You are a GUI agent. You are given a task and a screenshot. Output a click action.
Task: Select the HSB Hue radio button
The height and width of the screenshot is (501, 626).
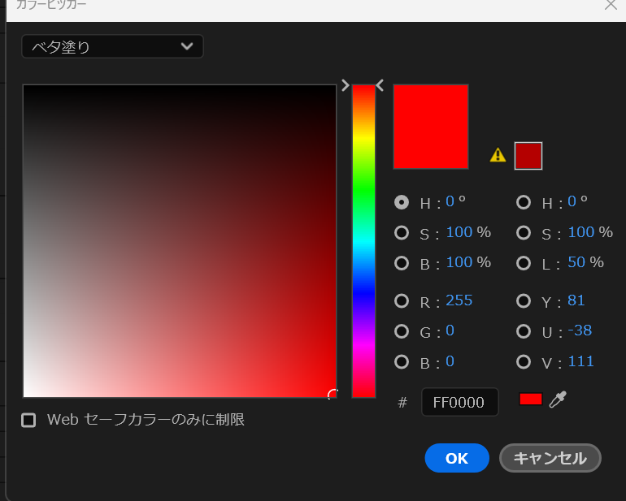(x=402, y=202)
